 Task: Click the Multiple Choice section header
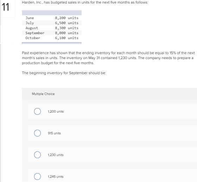43,94
